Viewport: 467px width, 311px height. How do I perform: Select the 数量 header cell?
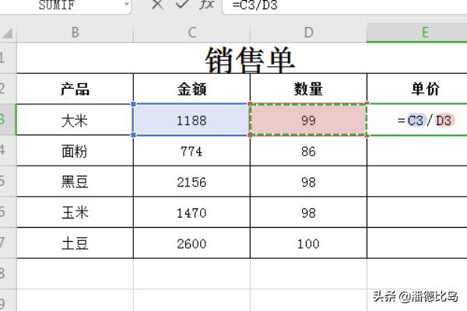pyautogui.click(x=309, y=89)
